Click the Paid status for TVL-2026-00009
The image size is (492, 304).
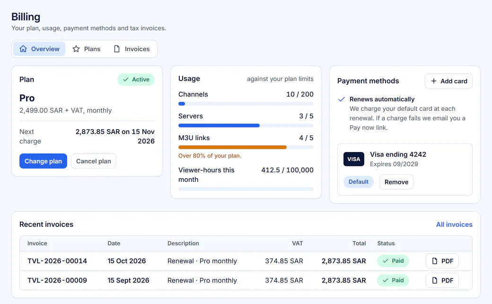pyautogui.click(x=393, y=280)
